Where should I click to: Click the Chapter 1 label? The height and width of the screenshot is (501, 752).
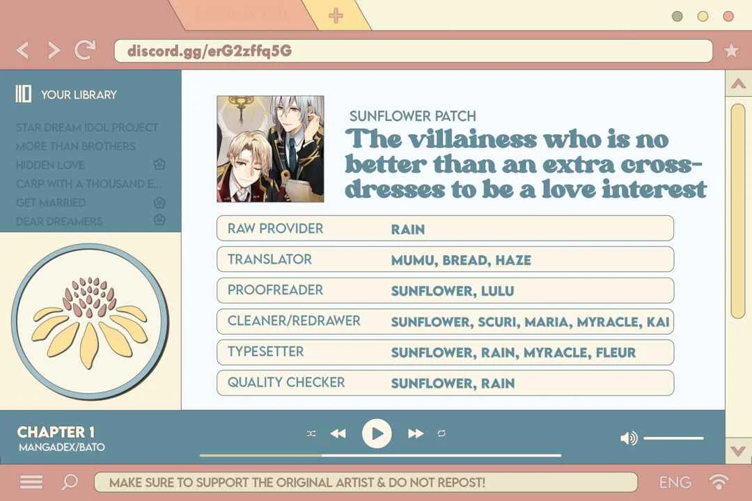(x=56, y=432)
